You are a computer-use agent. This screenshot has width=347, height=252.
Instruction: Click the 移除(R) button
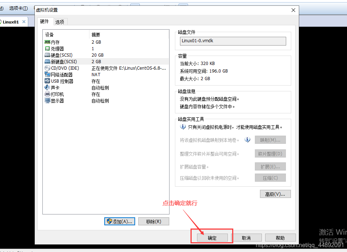[x=154, y=221]
